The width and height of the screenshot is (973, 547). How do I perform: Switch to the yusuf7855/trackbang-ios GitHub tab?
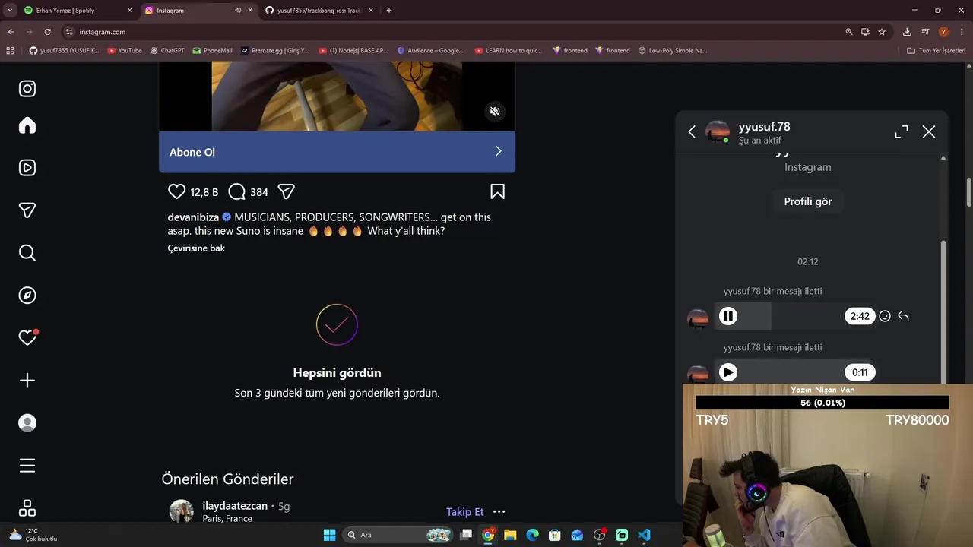[x=319, y=11]
